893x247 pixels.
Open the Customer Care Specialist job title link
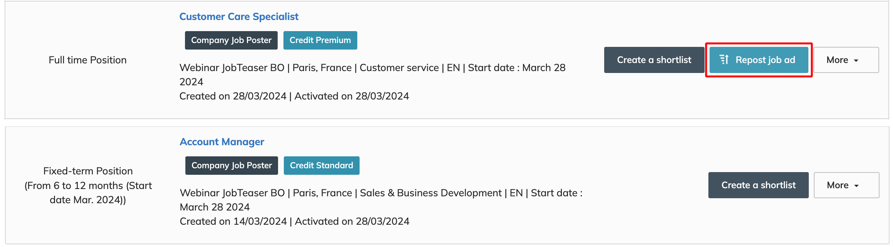pos(239,17)
